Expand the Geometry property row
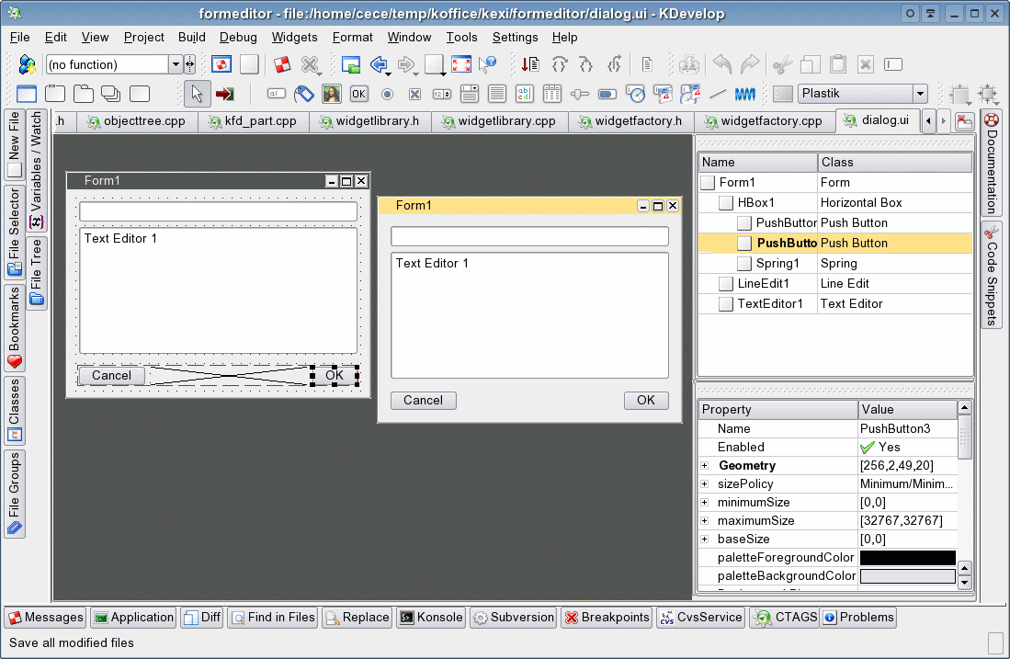This screenshot has height=659, width=1010. tap(705, 466)
